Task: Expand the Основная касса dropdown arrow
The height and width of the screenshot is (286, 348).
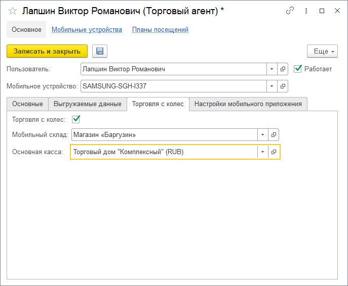Action: 263,152
